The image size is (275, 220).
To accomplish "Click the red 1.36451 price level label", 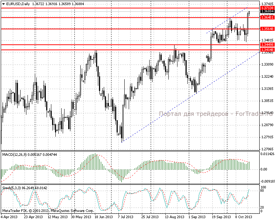I will pos(267,17).
